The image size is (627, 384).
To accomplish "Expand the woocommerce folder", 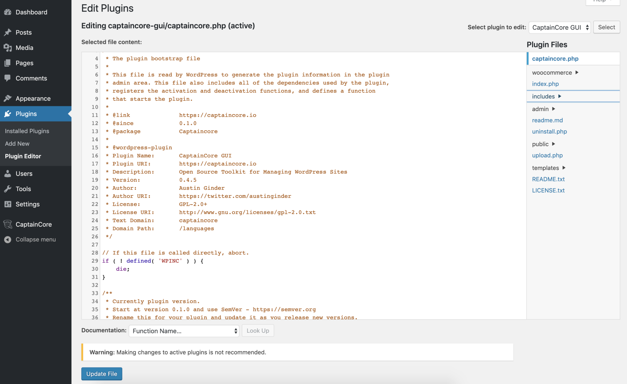I will tap(555, 73).
